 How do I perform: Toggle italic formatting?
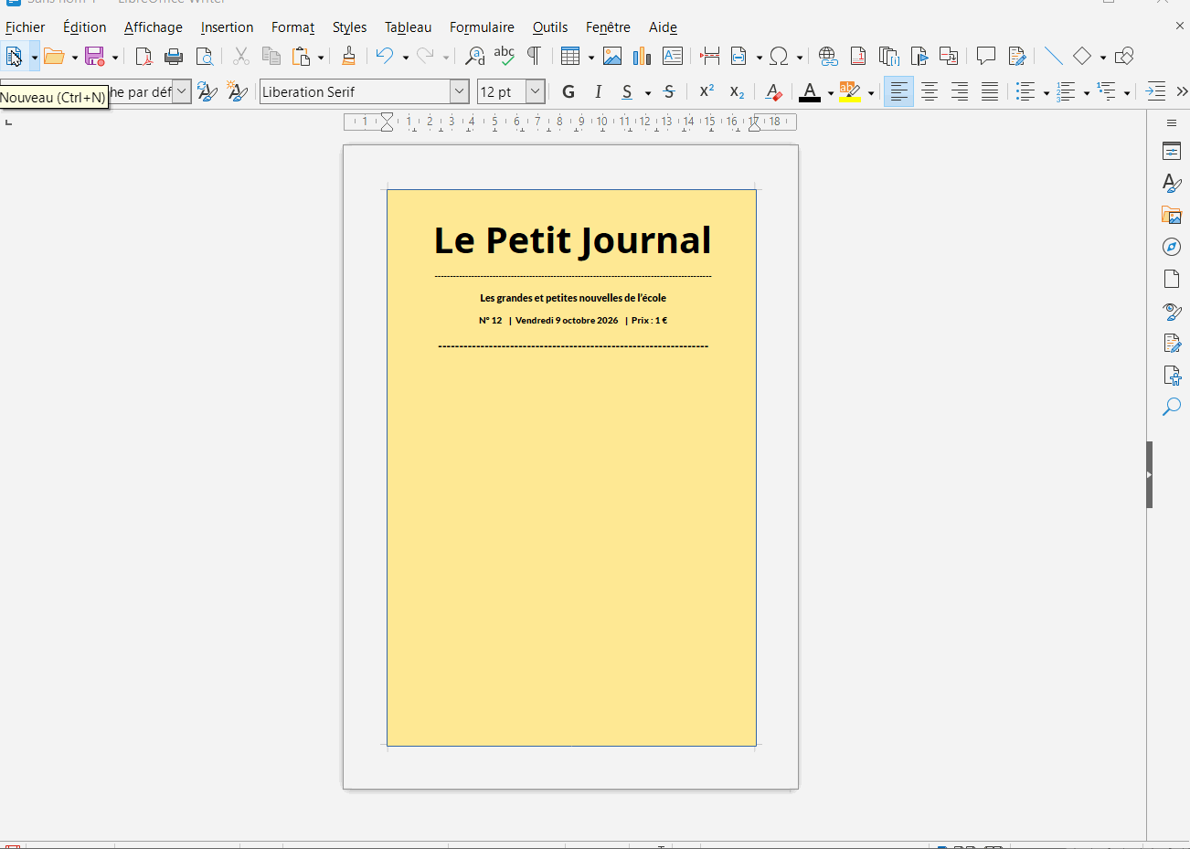coord(598,92)
